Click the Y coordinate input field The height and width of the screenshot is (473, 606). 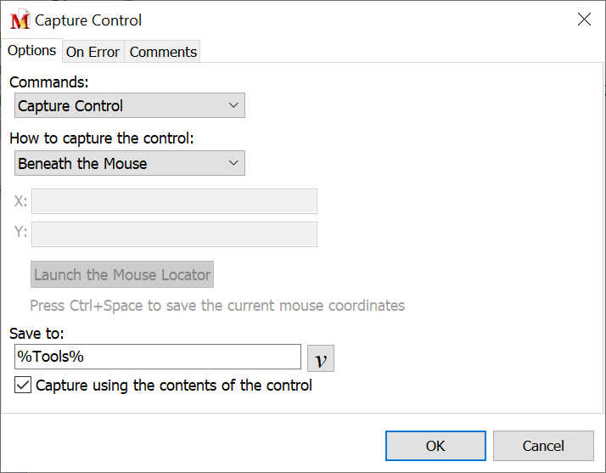click(174, 234)
